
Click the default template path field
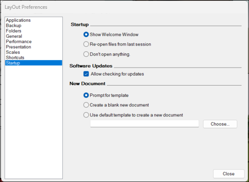(x=145, y=124)
